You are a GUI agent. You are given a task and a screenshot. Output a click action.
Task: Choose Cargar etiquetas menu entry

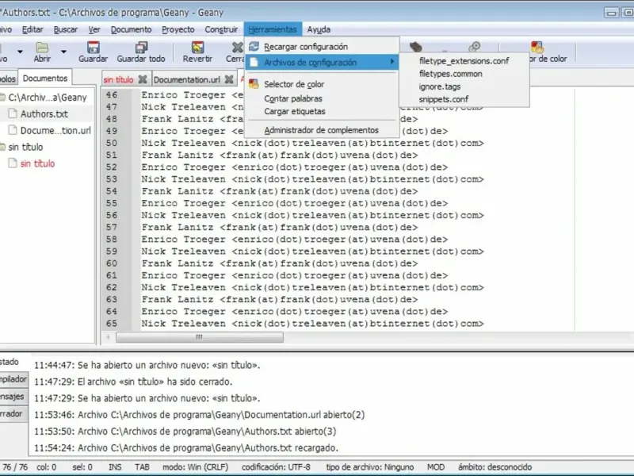(x=322, y=111)
